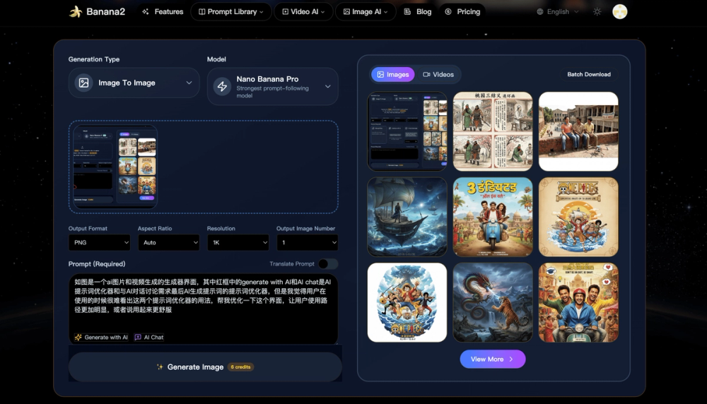Open the Features sparkle icon link
Viewport: 707px width, 404px height.
click(145, 12)
